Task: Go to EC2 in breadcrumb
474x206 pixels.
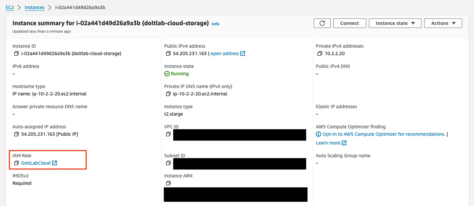Action: [10, 7]
